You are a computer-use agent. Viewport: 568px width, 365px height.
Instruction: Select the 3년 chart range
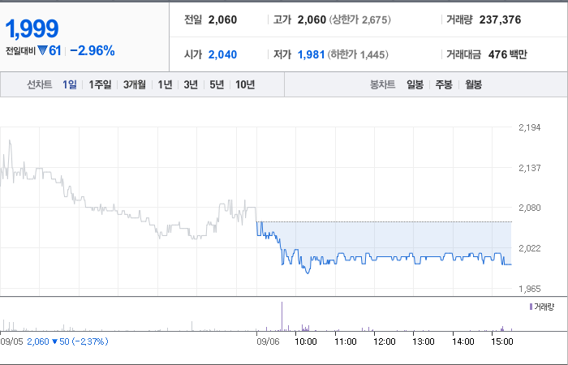(191, 84)
